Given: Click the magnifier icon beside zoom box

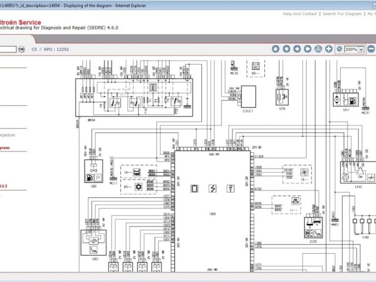Looking at the screenshot, I should click(x=339, y=49).
